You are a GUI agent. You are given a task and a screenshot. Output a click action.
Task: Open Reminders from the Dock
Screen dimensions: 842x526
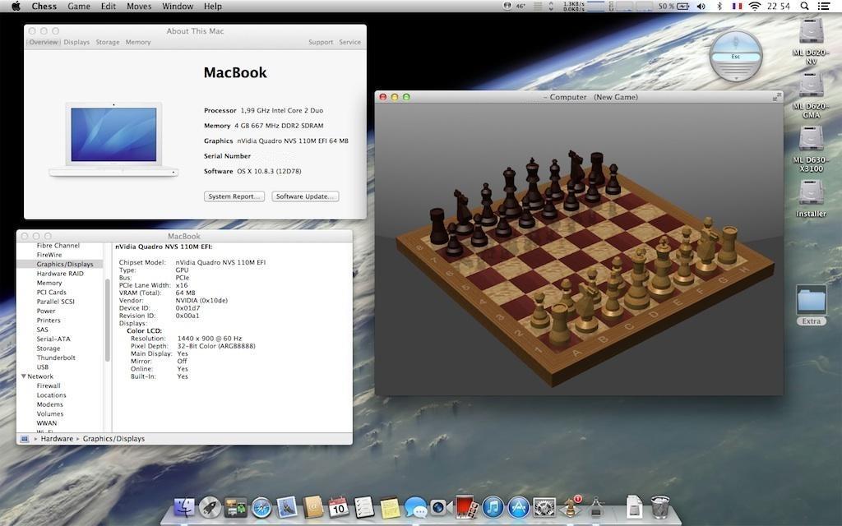point(364,507)
